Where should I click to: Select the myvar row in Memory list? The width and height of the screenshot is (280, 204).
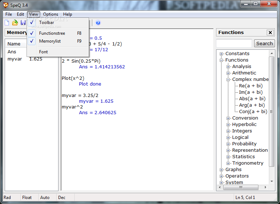click(x=32, y=59)
